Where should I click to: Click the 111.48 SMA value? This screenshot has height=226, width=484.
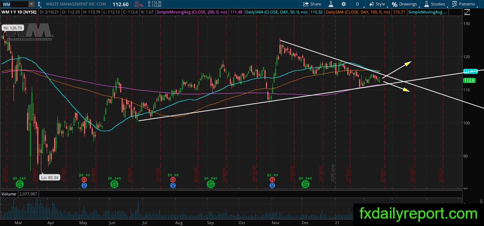tap(236, 12)
